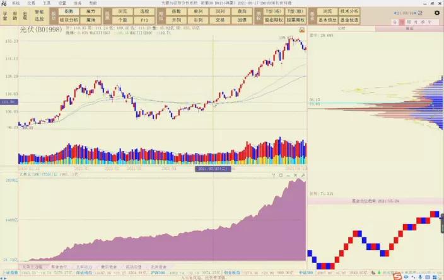Click the Sogou input method S icon
The width and height of the screenshot is (444, 280).
click(397, 276)
